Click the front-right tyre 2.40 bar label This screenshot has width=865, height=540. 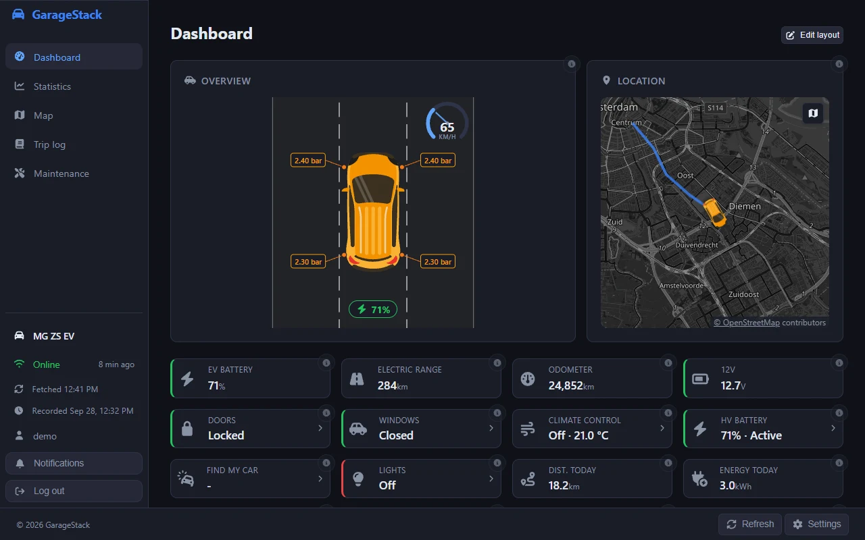tap(437, 161)
